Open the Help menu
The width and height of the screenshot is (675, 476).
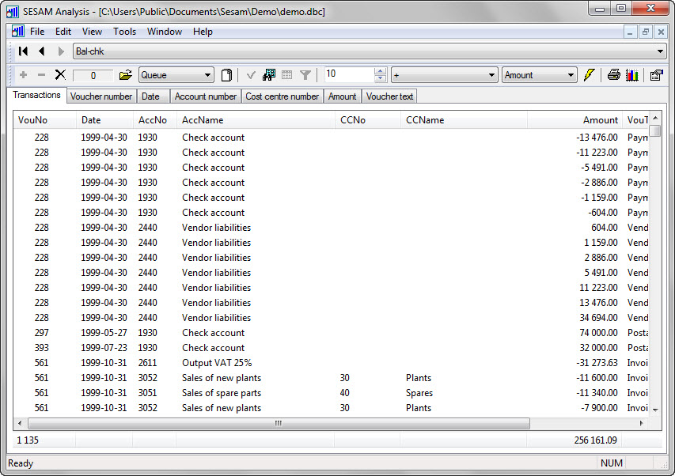pyautogui.click(x=203, y=32)
